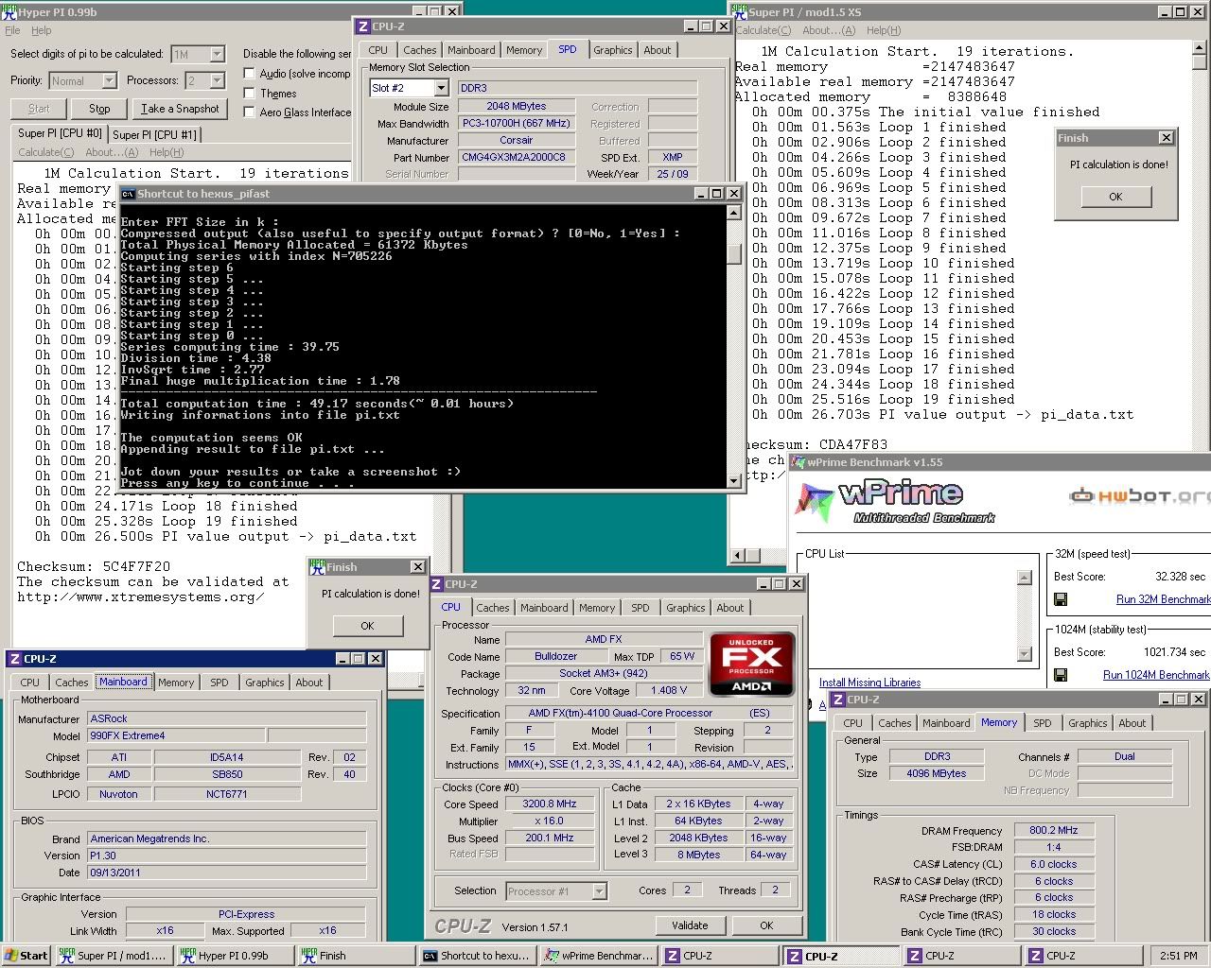Click the Windows Start button icon
The image size is (1211, 968).
(26, 956)
